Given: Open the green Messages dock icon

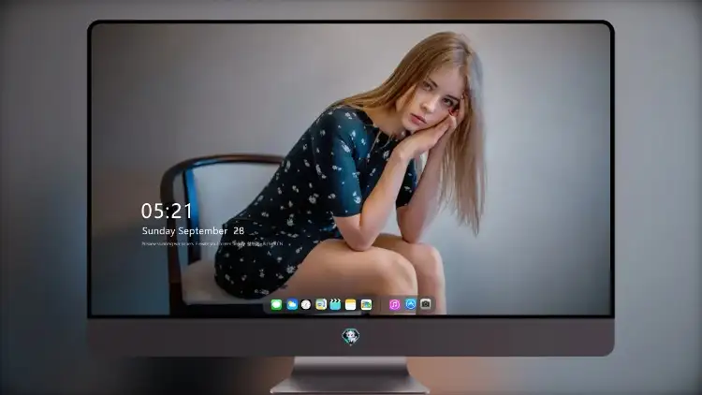Looking at the screenshot, I should point(276,305).
